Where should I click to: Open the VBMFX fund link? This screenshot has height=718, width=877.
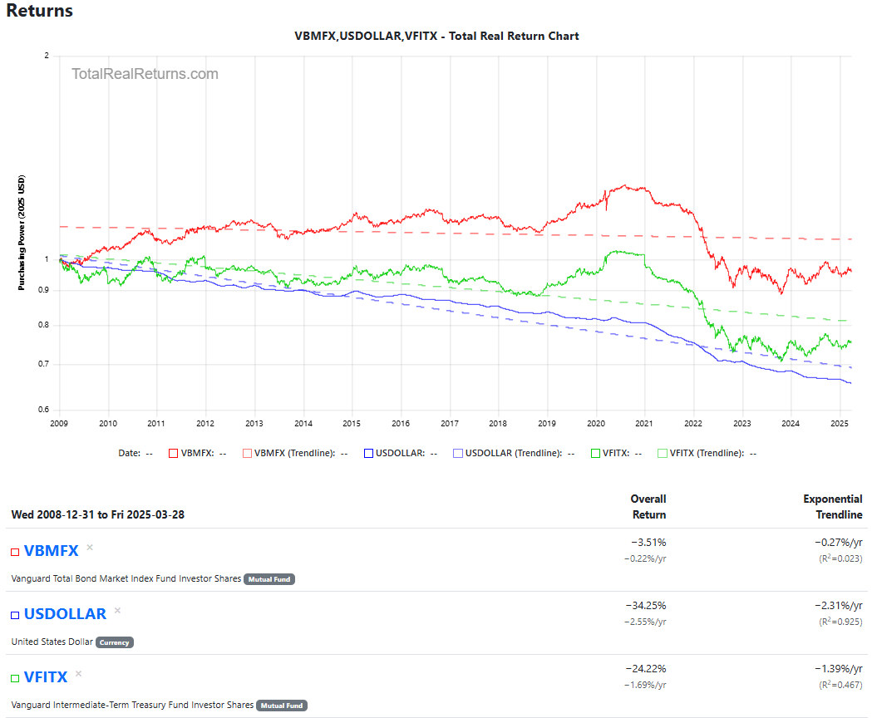[51, 551]
